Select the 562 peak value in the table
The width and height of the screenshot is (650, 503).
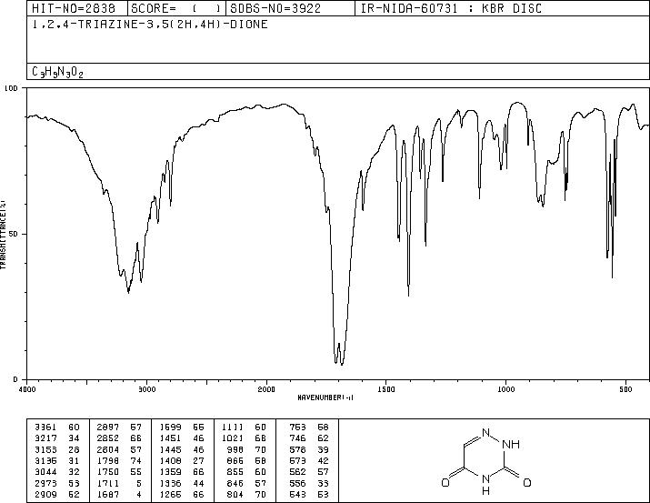(297, 472)
